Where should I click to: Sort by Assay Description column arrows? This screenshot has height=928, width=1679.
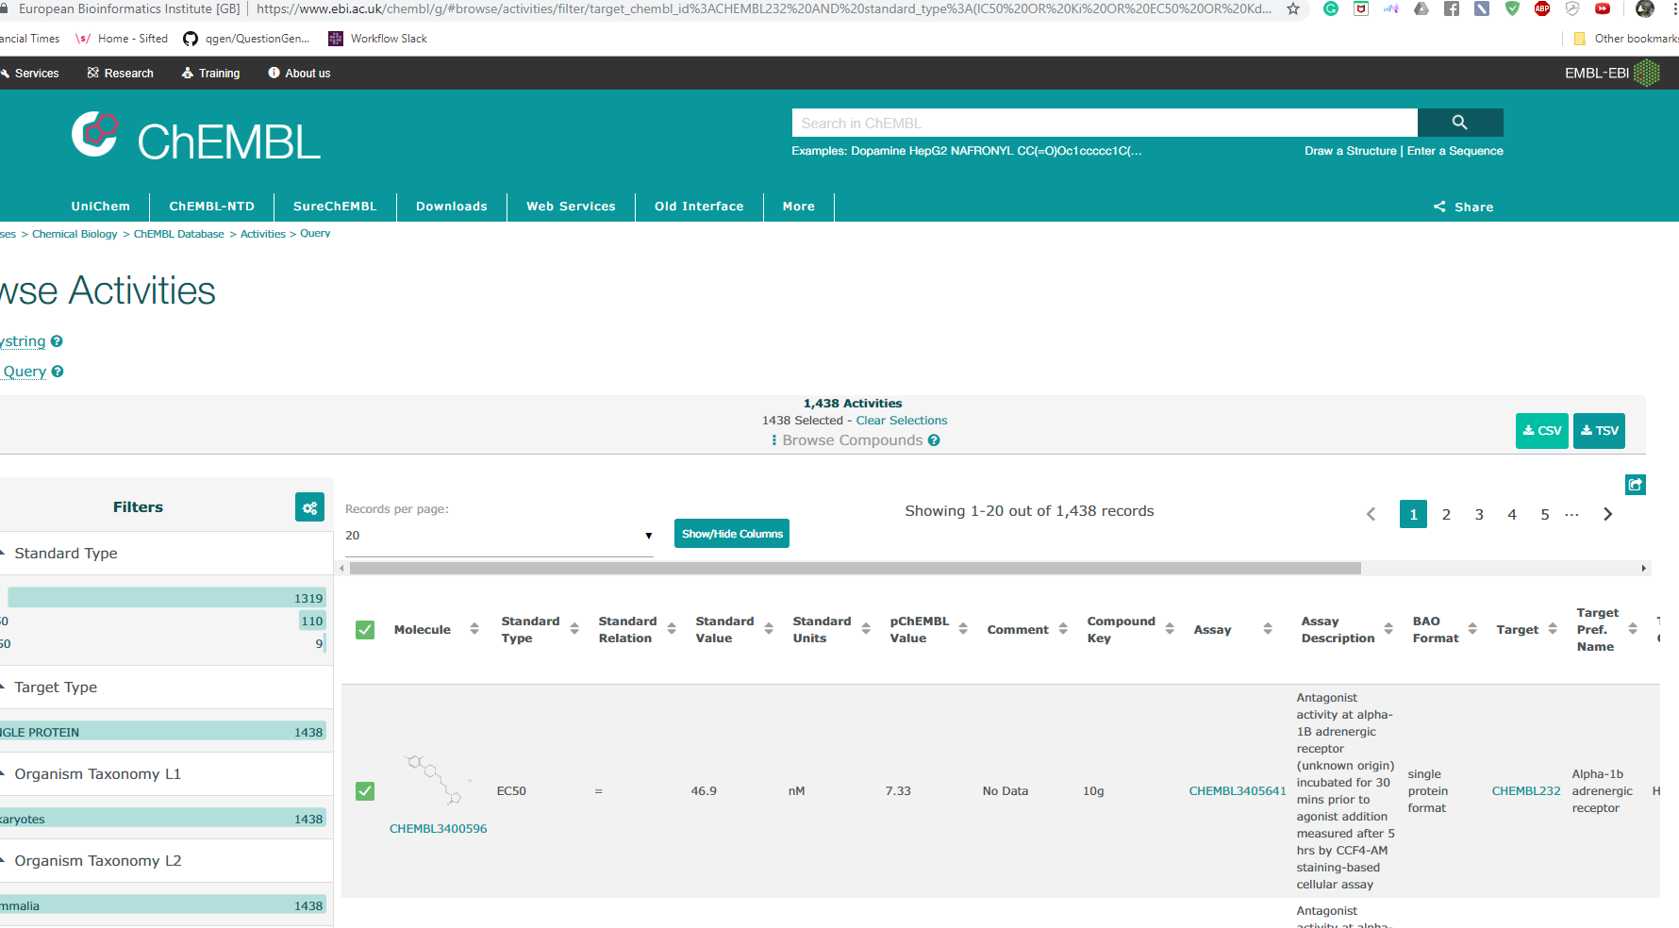pyautogui.click(x=1388, y=629)
